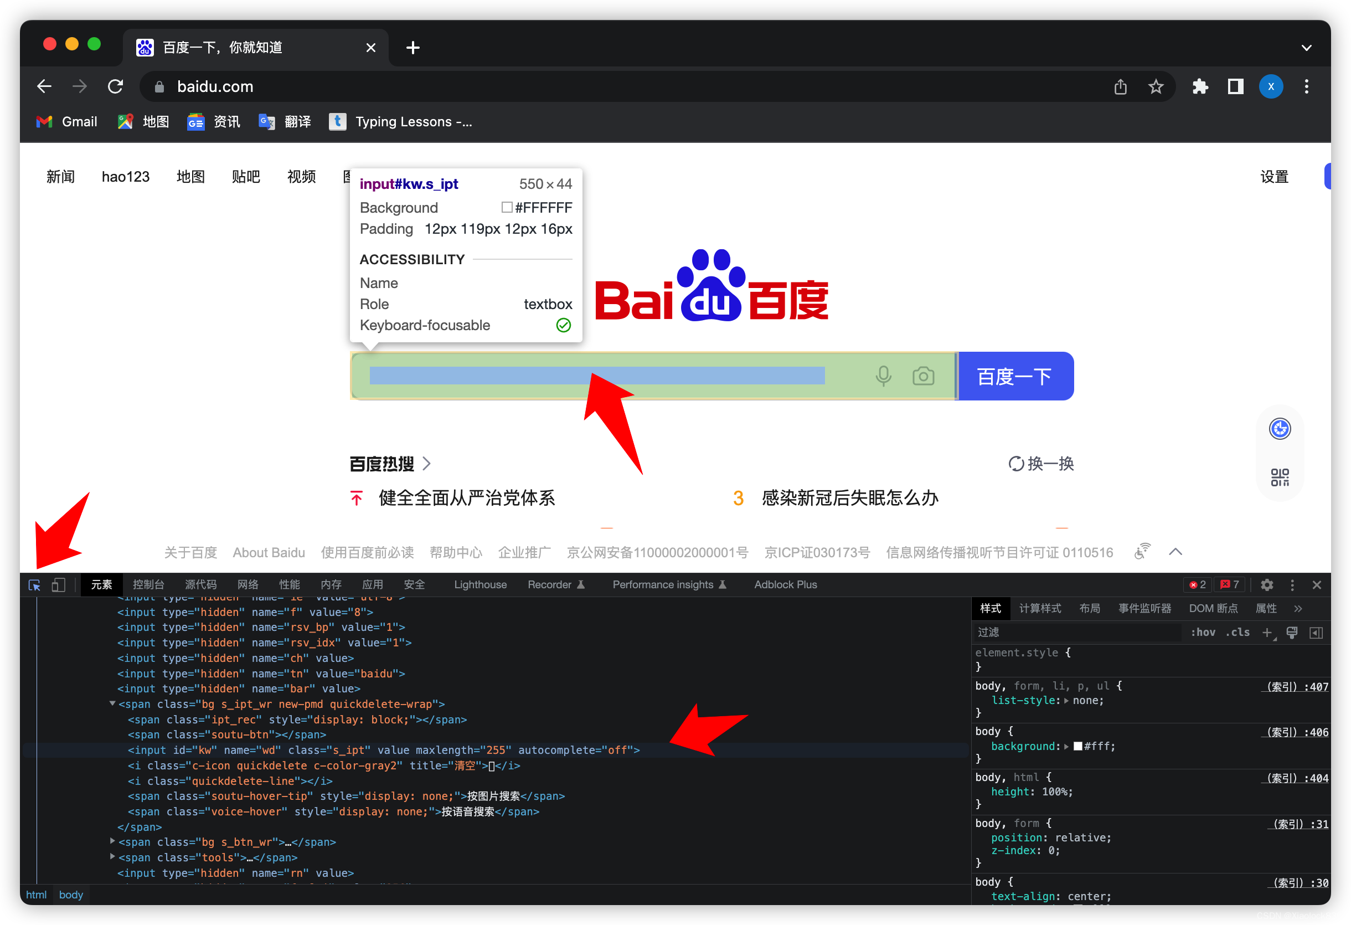Viewport: 1351px width, 925px height.
Task: Open the Extensions puzzle icon
Action: [1200, 86]
